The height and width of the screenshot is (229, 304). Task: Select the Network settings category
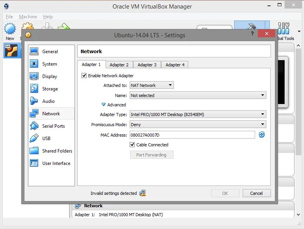51,114
